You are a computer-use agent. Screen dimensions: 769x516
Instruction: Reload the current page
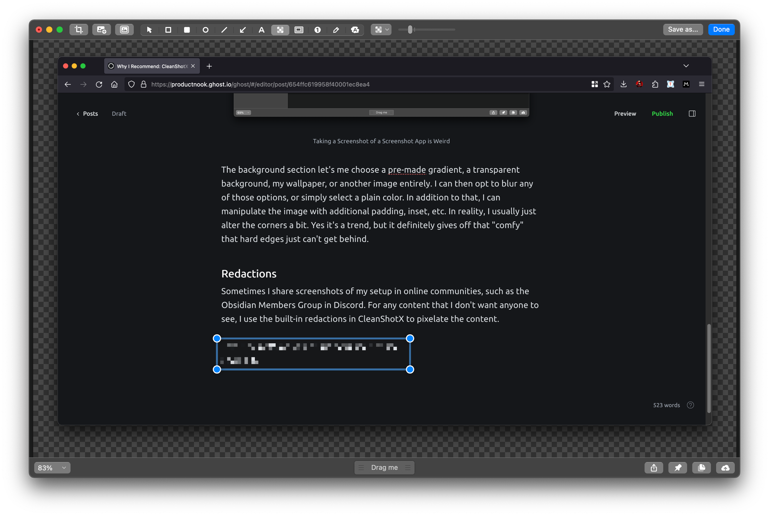pos(99,84)
